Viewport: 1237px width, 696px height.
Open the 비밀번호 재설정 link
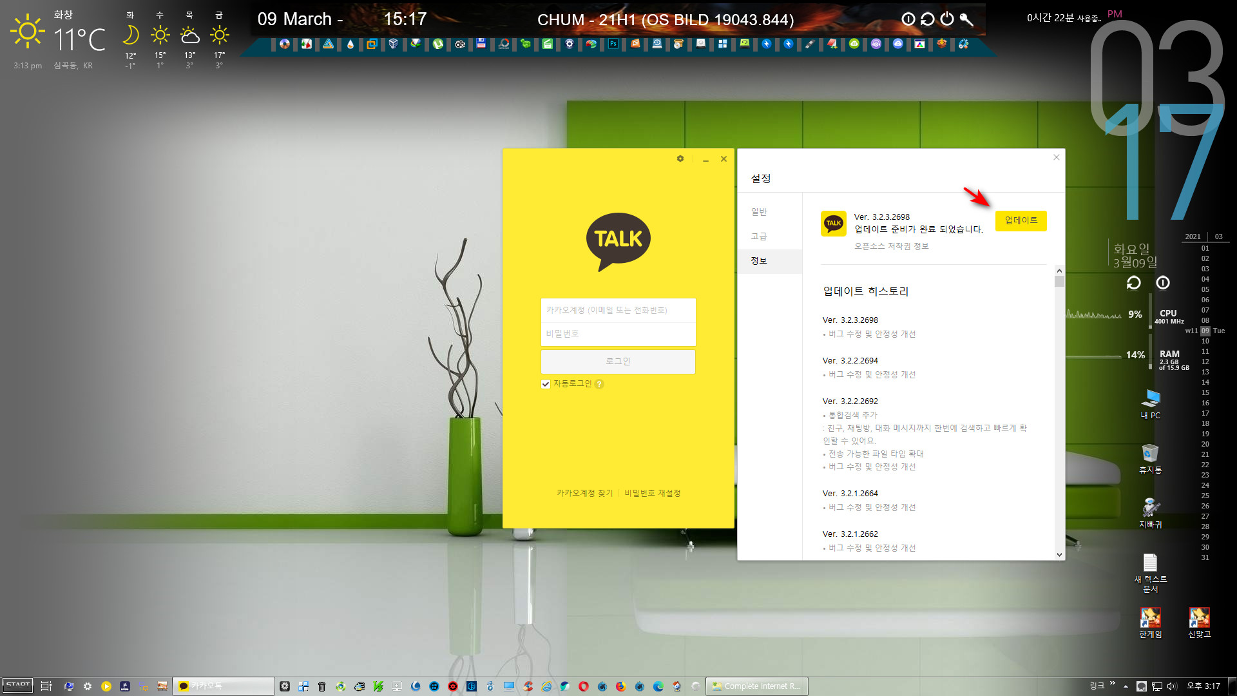(x=652, y=493)
